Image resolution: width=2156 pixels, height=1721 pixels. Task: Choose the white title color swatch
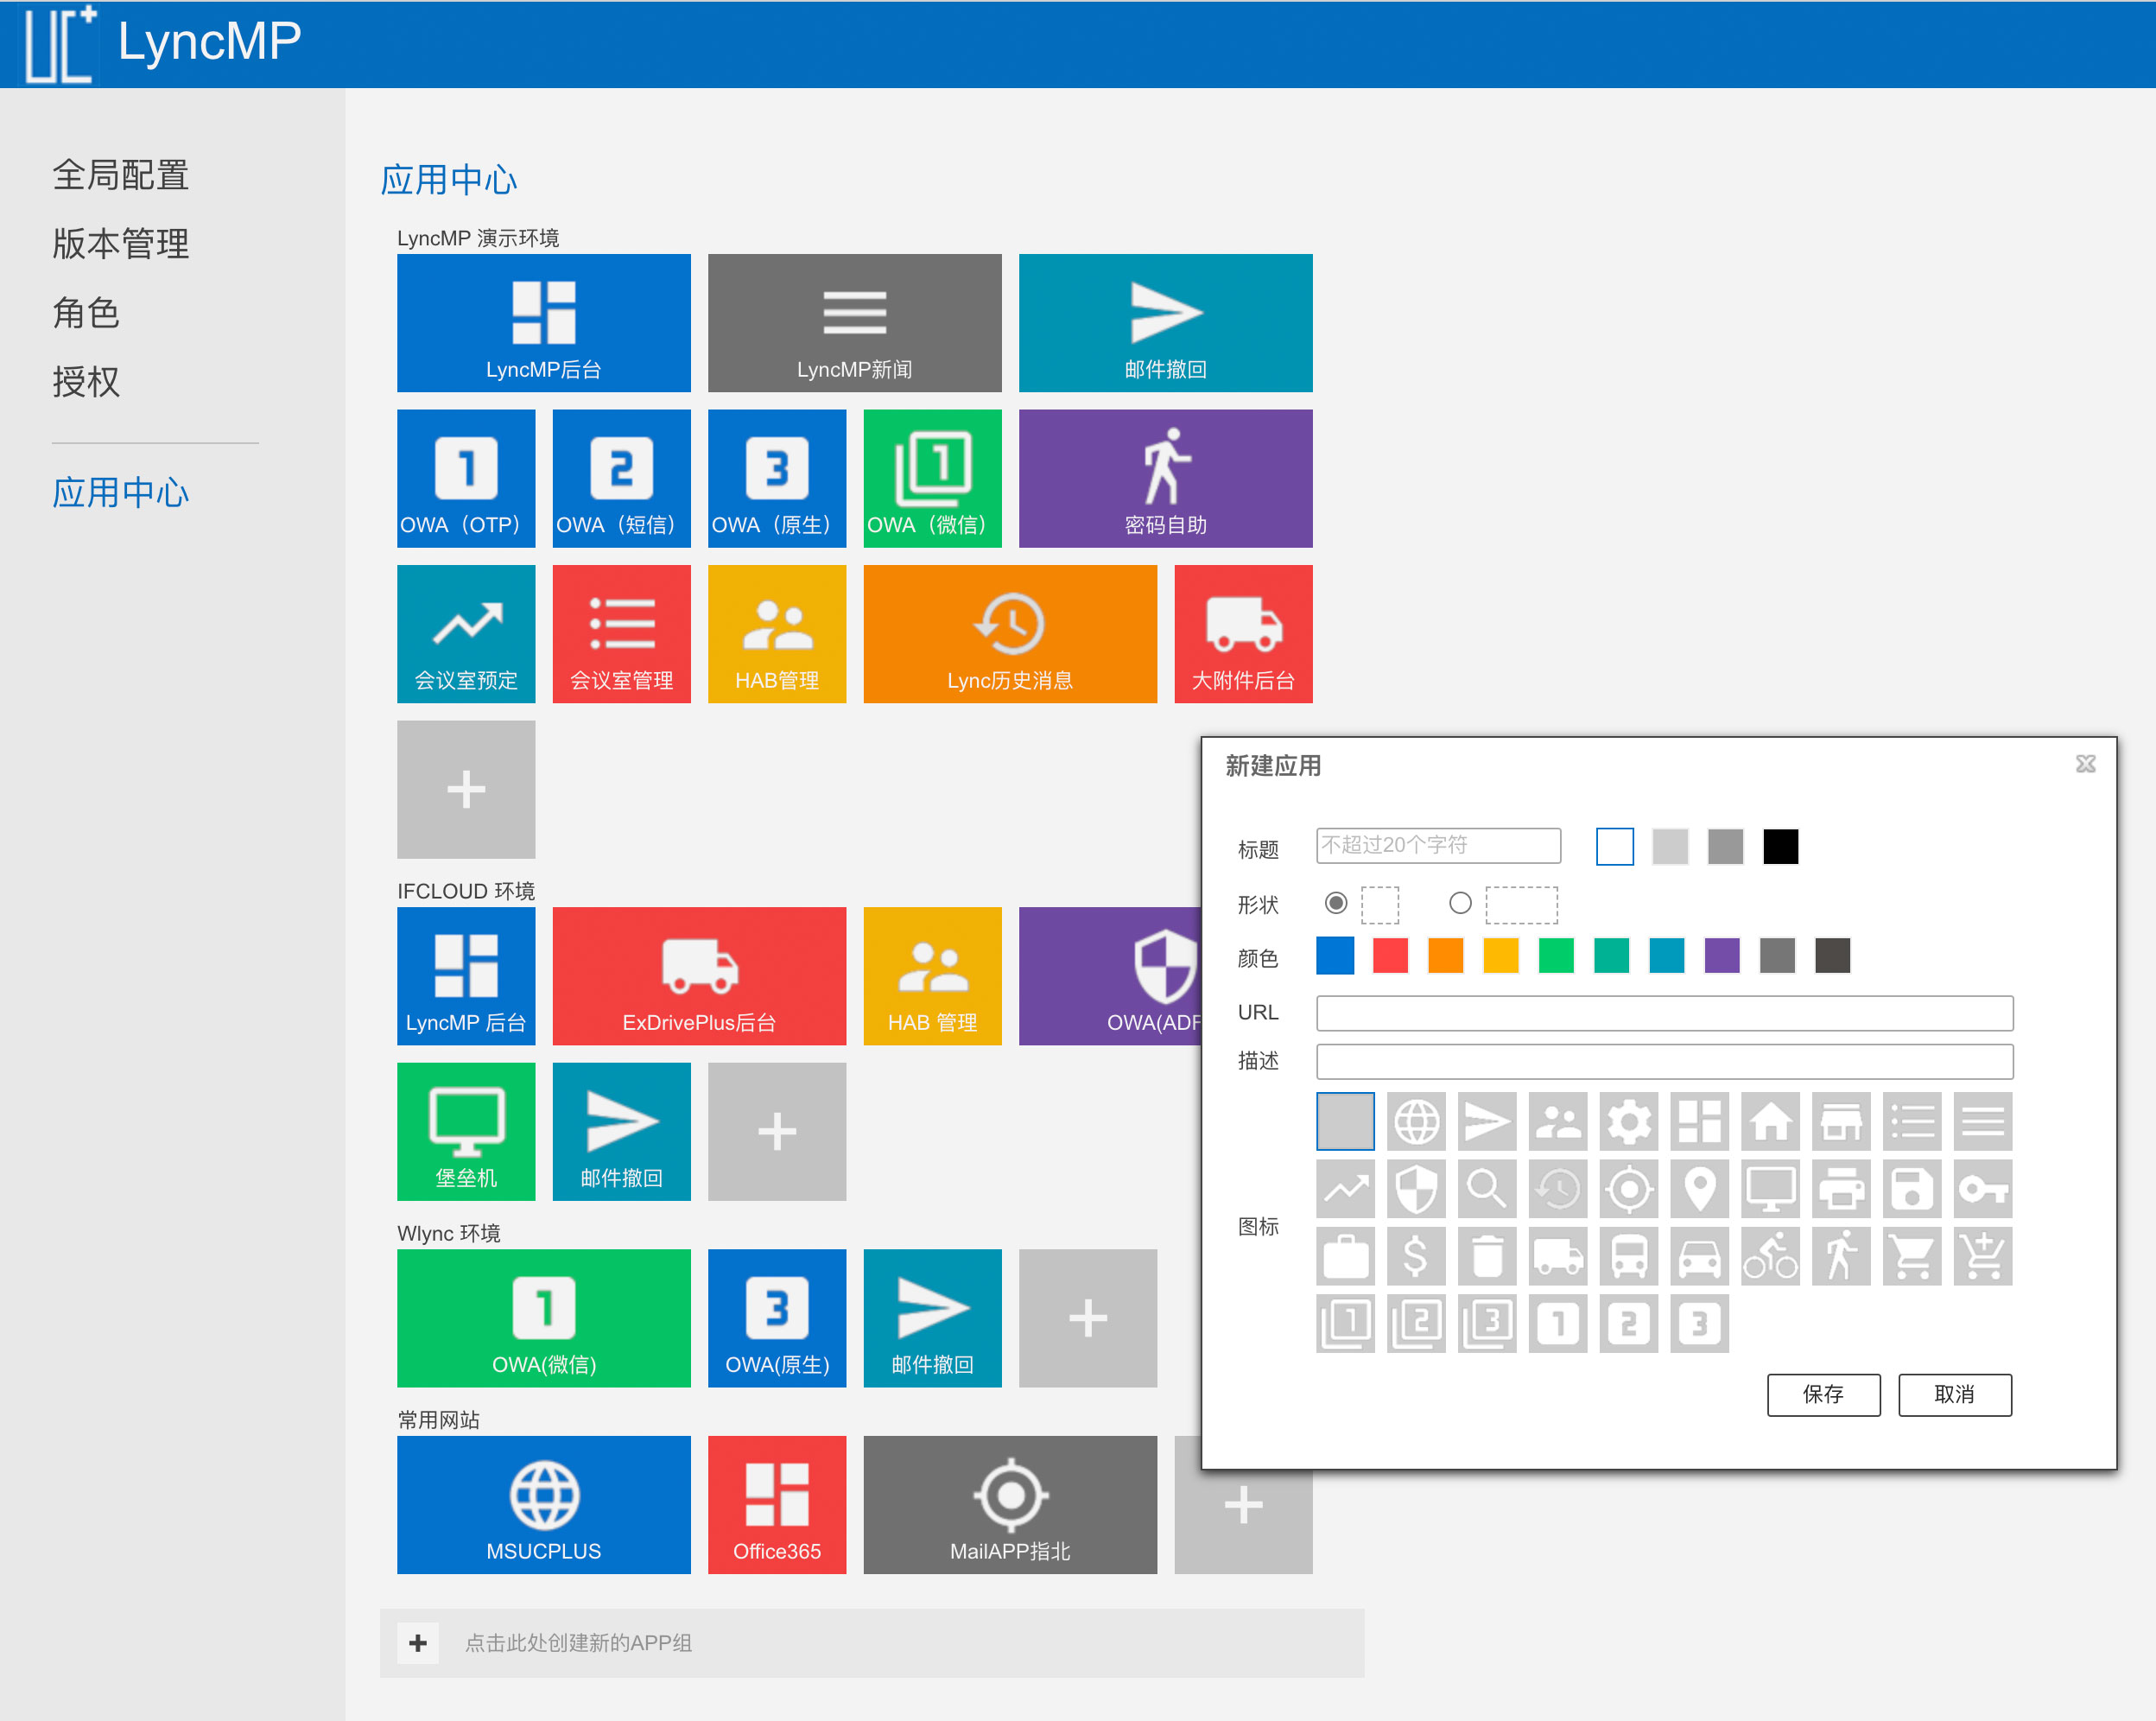1615,846
